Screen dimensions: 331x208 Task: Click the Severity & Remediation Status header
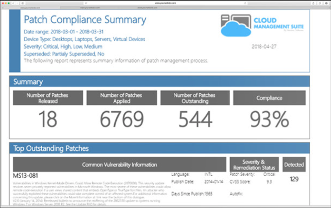[x=254, y=165]
